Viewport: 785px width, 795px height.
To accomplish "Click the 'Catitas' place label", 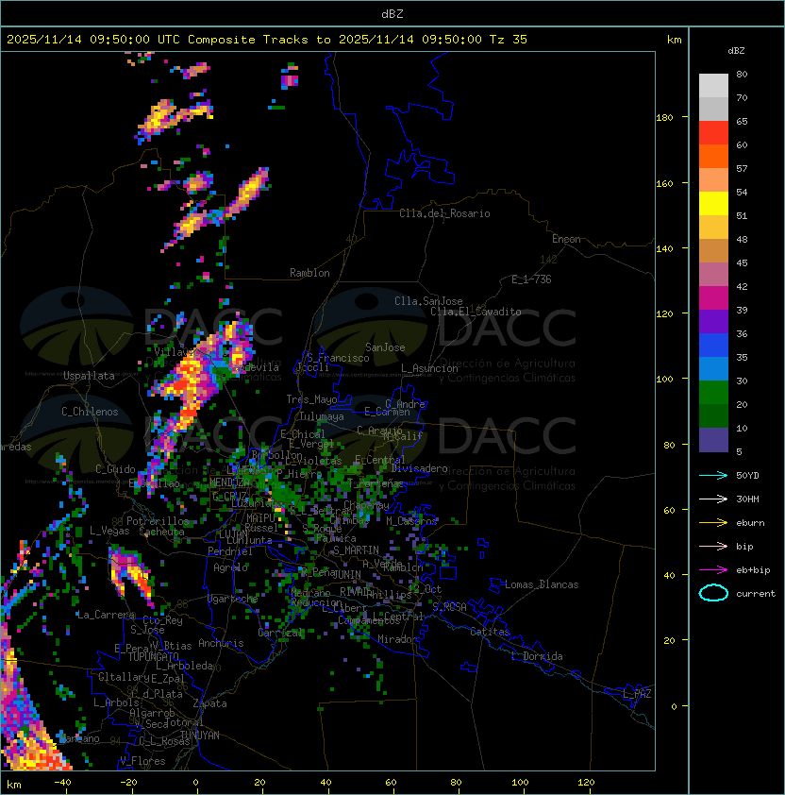I will [x=490, y=632].
